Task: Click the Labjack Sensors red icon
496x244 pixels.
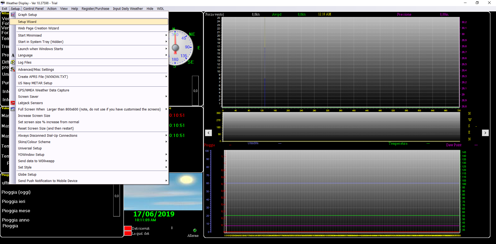Action: 13,103
